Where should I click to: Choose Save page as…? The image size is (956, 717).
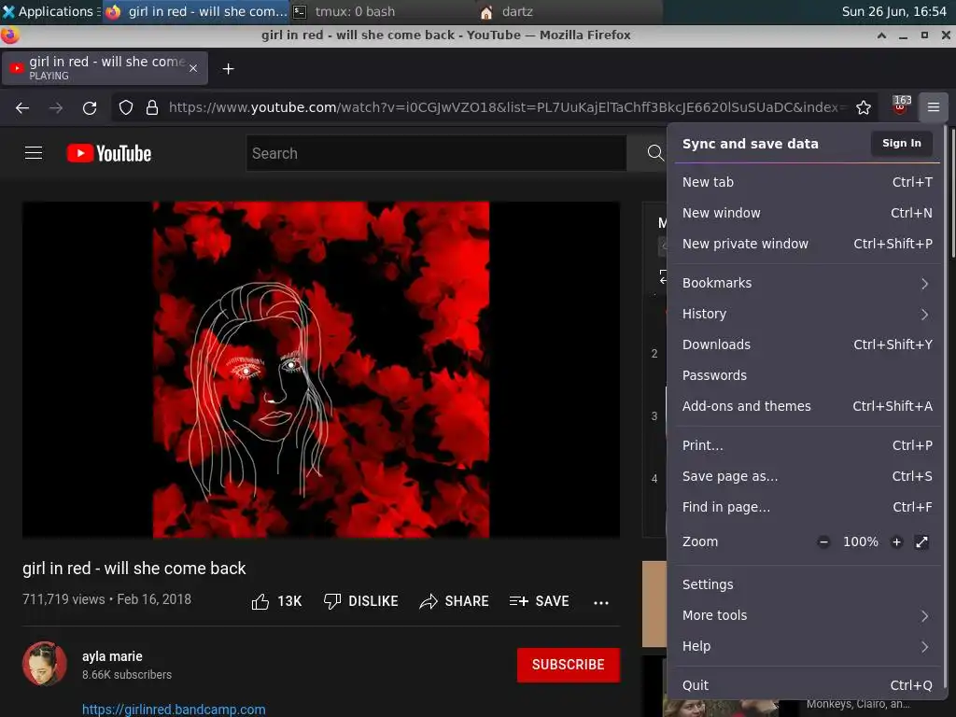(807, 476)
